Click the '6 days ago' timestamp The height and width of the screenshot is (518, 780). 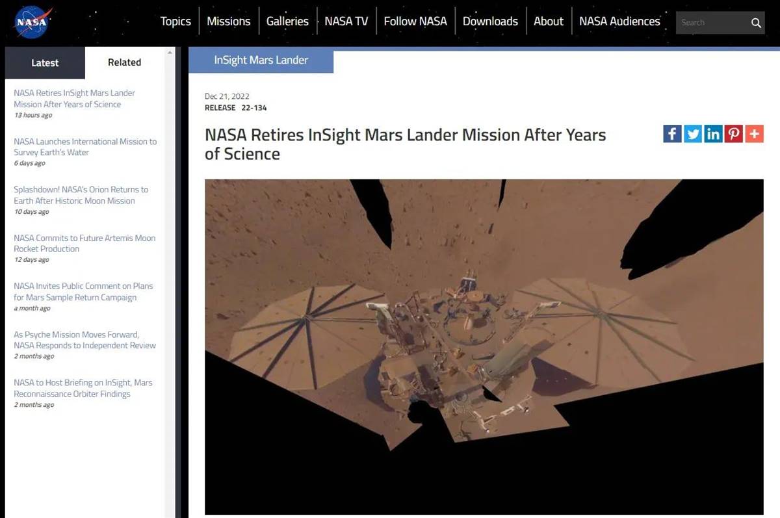29,164
